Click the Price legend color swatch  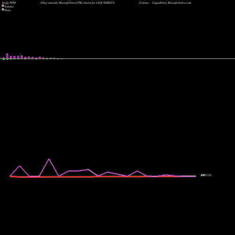tap(3, 9)
